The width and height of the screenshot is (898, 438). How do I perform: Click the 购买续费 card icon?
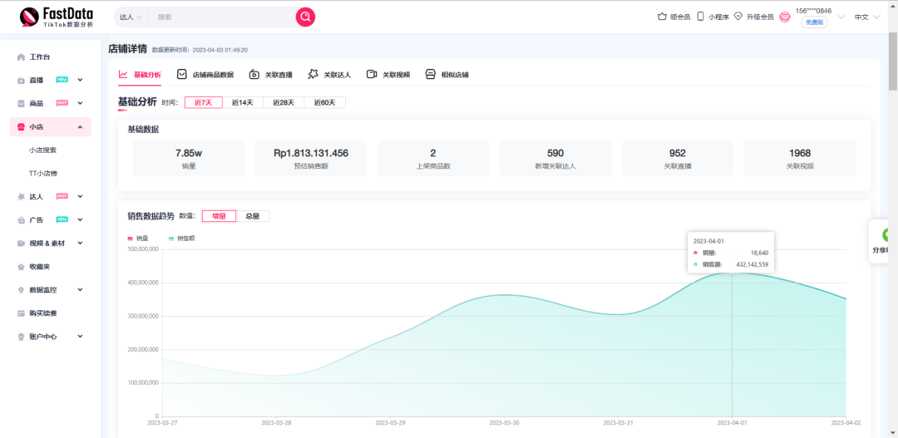pos(21,313)
